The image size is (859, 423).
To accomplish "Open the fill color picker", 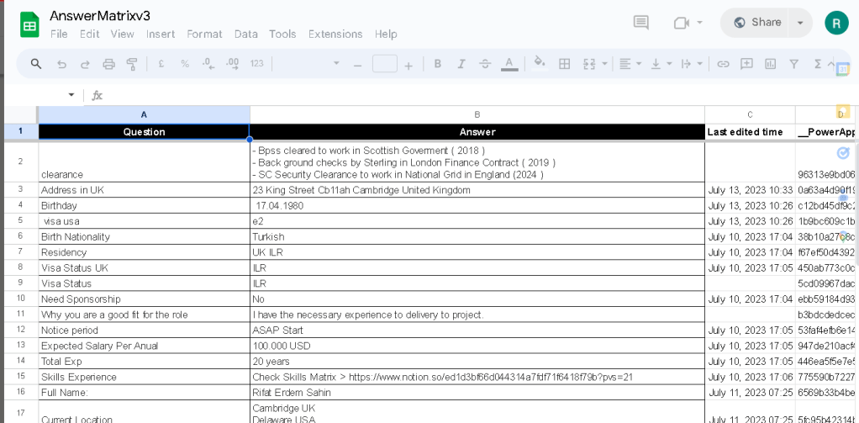I will pyautogui.click(x=540, y=63).
